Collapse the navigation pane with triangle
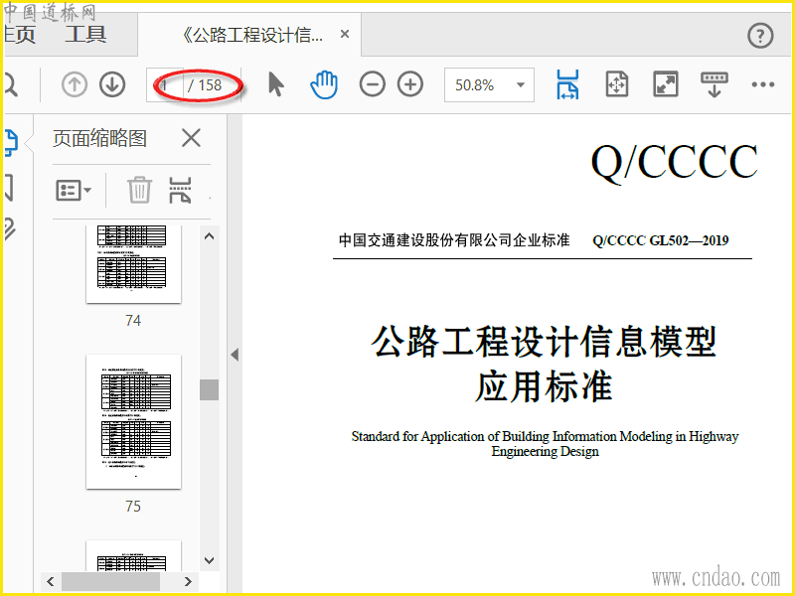795x596 pixels. (235, 355)
